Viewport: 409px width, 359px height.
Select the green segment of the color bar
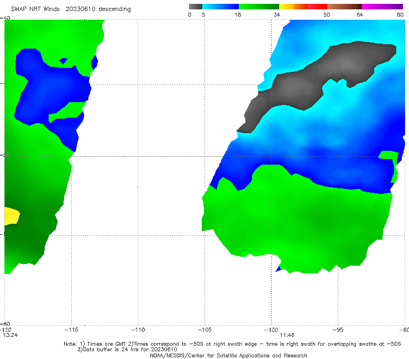coord(259,7)
